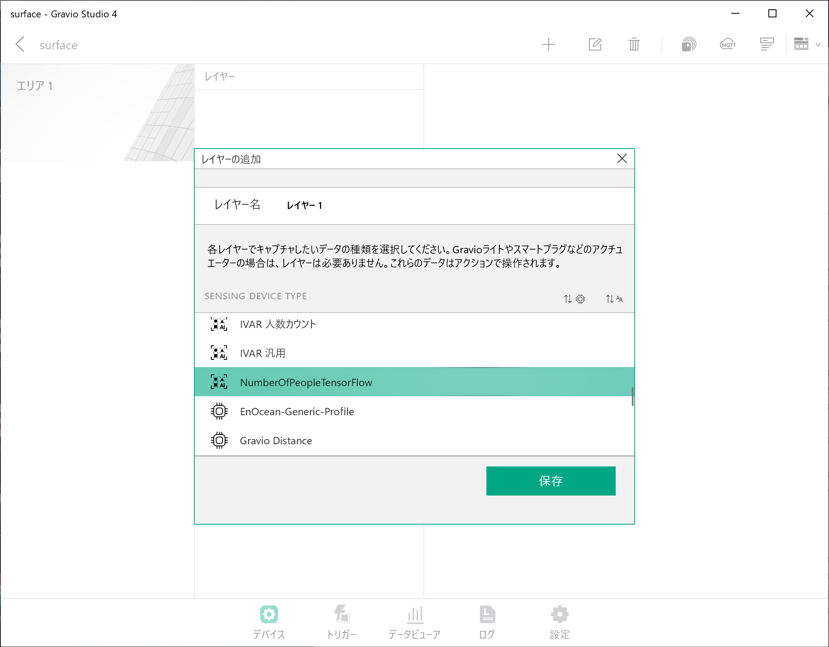This screenshot has width=829, height=647.
Task: Click the AI icon beside NumberOfPeopleTensorFlow
Action: tap(219, 382)
